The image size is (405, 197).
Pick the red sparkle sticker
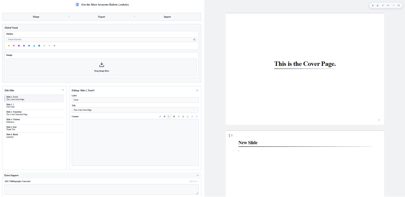tap(49, 46)
